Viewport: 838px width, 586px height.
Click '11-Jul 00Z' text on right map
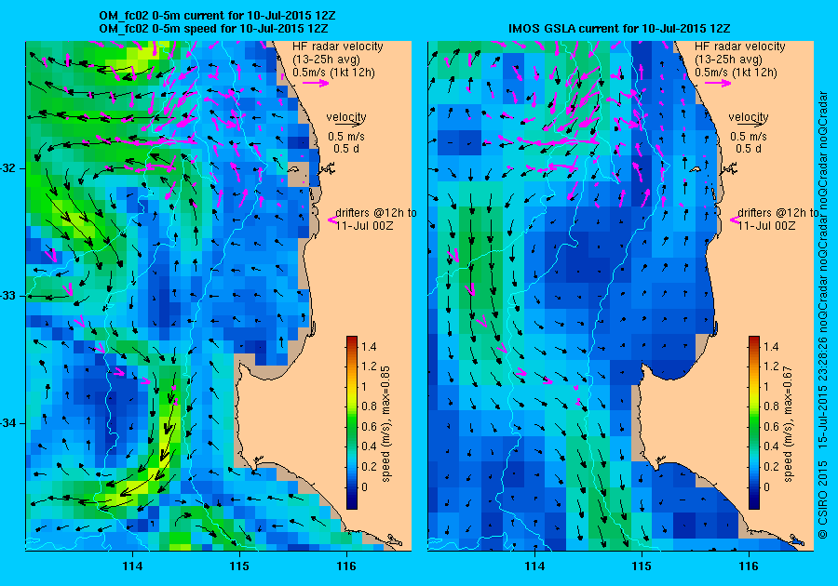766,225
